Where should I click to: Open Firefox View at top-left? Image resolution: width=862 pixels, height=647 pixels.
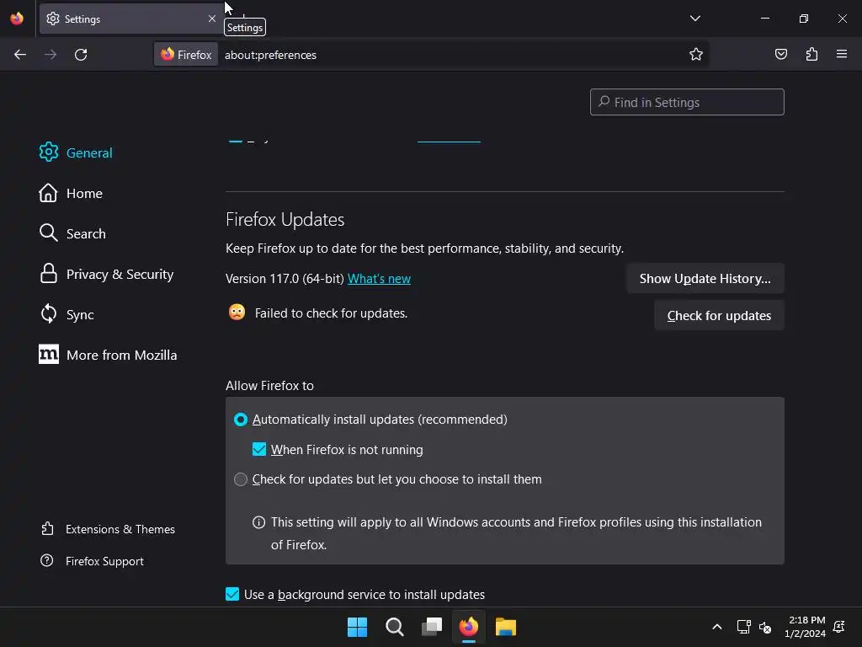[17, 19]
